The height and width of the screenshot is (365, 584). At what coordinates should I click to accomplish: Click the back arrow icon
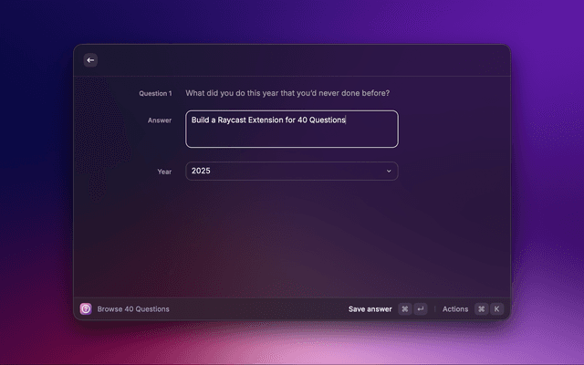tap(90, 60)
